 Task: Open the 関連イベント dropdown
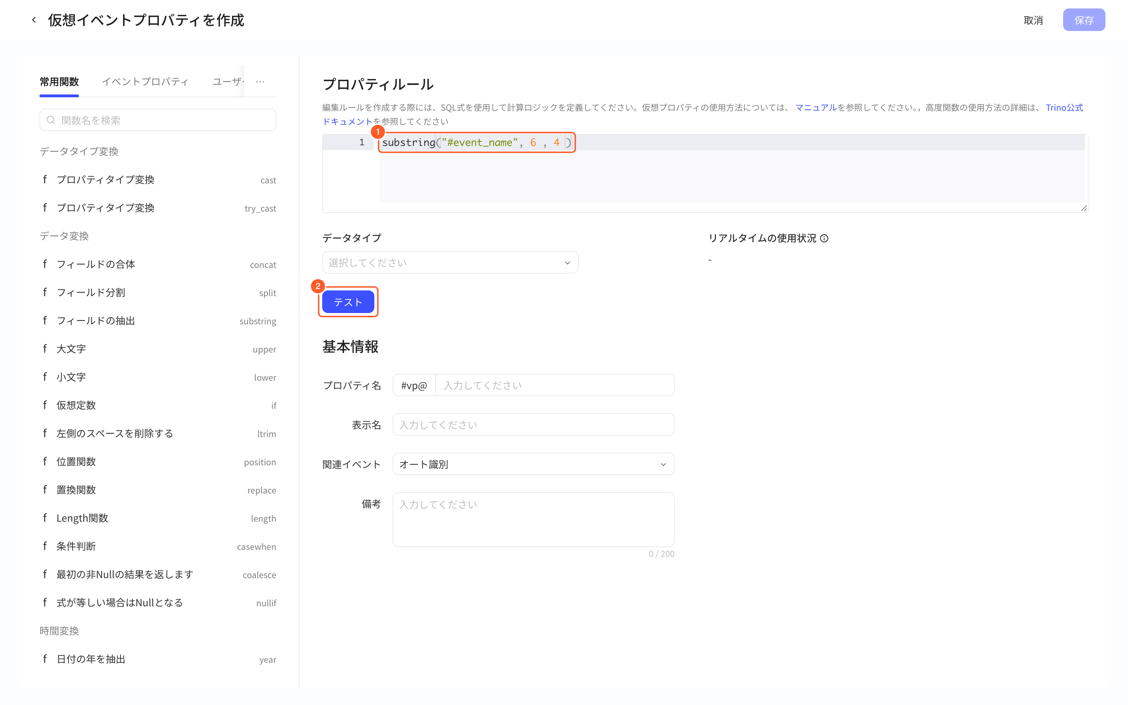pyautogui.click(x=533, y=464)
